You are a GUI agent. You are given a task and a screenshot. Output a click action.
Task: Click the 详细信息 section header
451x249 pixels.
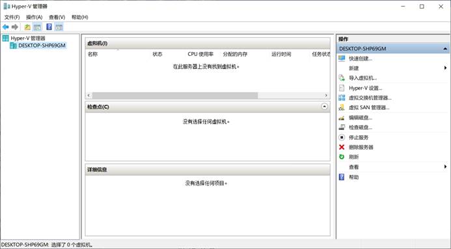208,170
